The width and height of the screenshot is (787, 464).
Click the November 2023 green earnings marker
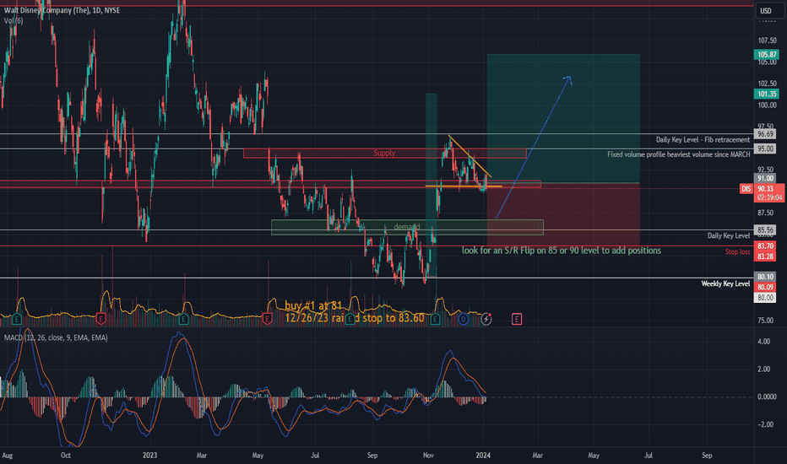435,319
